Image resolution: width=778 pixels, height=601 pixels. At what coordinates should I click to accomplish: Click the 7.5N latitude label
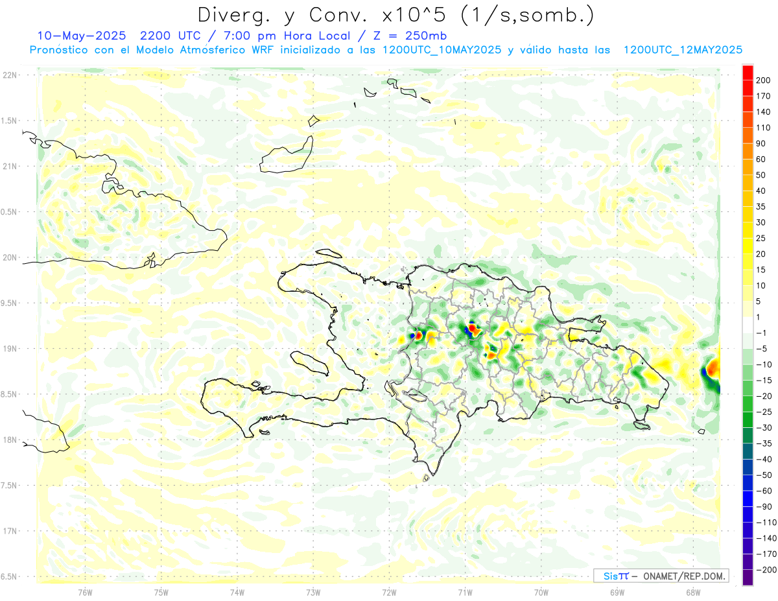[x=8, y=486]
